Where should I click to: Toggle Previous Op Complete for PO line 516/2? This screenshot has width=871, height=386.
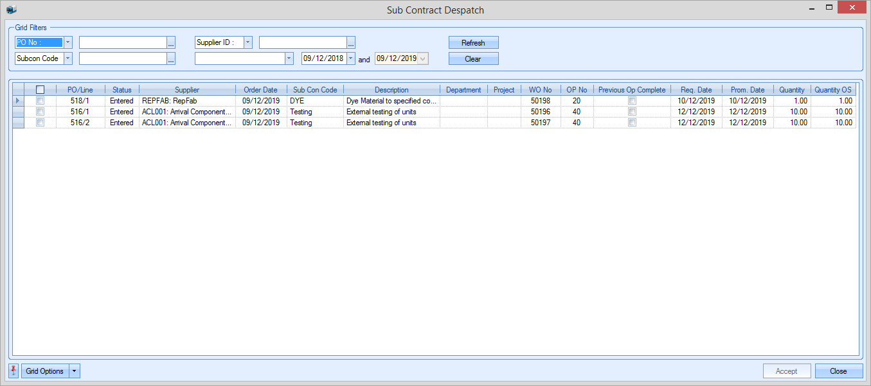click(632, 123)
